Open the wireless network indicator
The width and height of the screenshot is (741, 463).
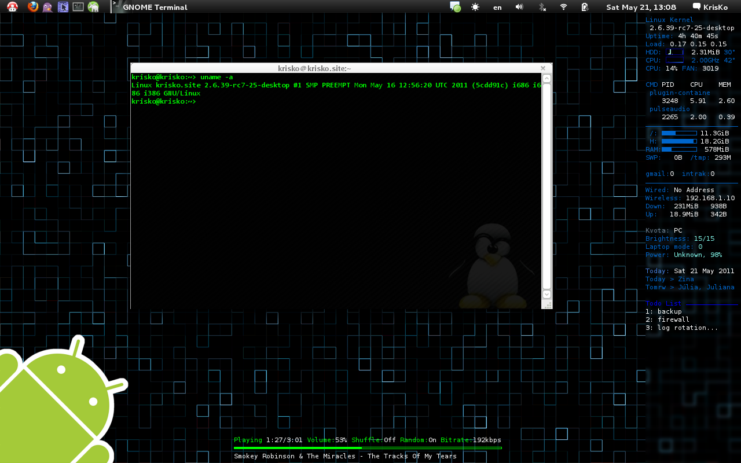pyautogui.click(x=563, y=7)
